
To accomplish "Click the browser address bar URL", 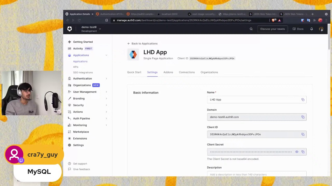I will [x=184, y=20].
